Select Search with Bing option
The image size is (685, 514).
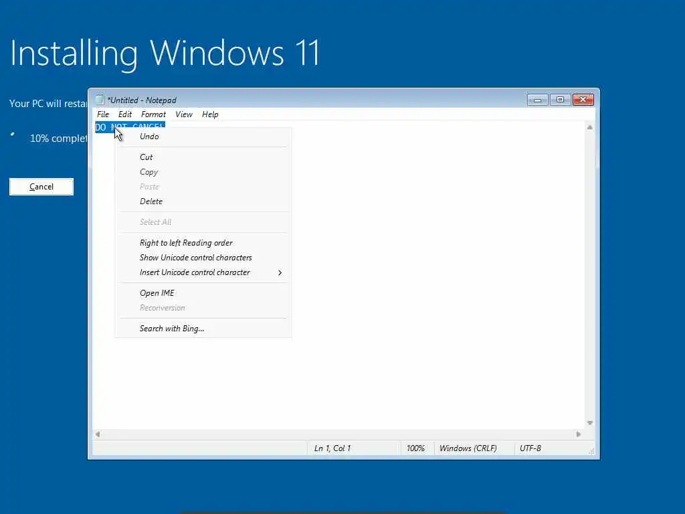[203, 329]
